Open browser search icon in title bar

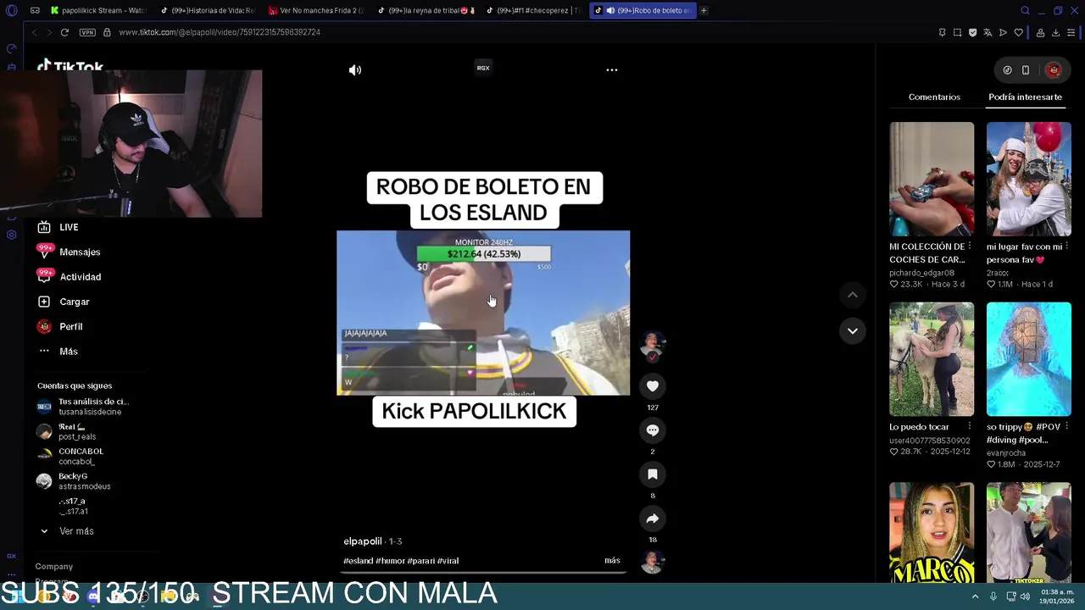point(1025,10)
